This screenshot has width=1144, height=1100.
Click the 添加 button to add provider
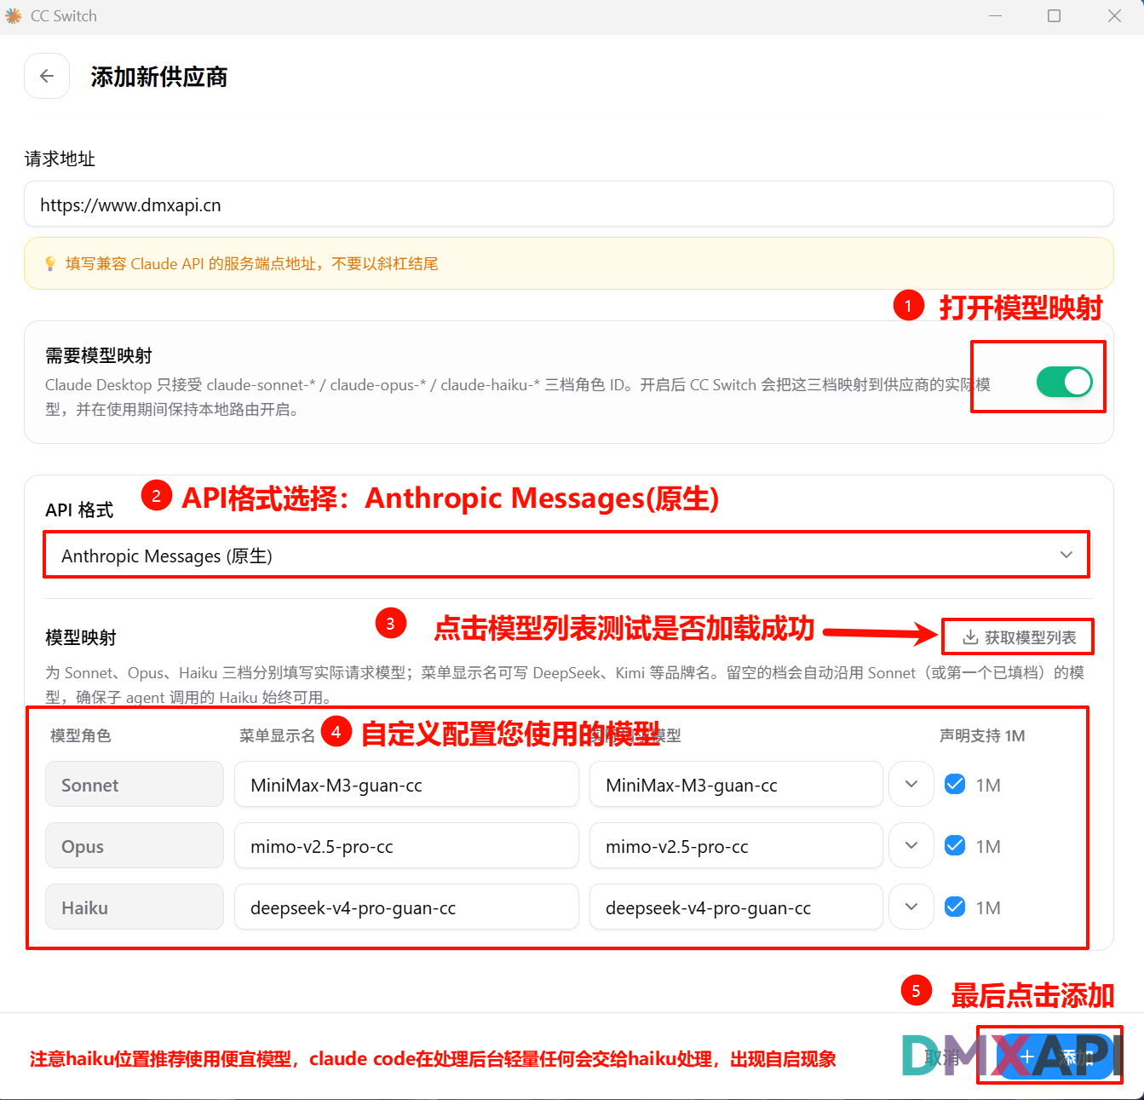[x=1056, y=1057]
